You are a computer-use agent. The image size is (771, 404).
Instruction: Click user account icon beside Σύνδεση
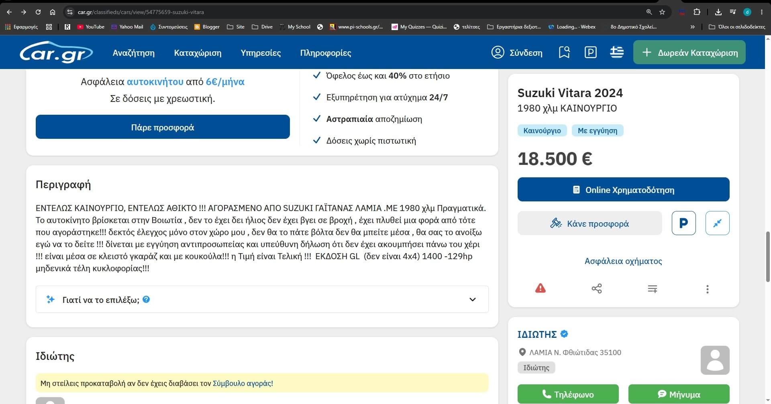[x=498, y=52]
